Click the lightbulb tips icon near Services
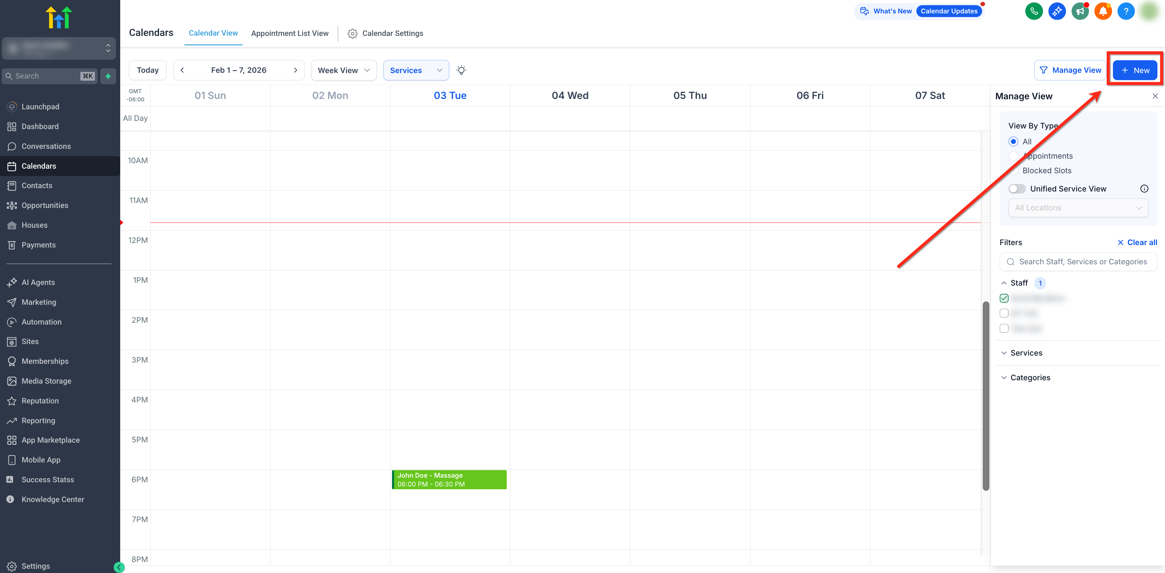The image size is (1165, 573). [461, 70]
